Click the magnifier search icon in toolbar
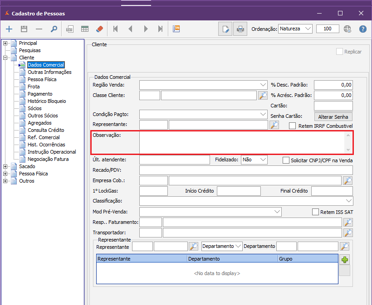This screenshot has height=305, width=372. 54,29
